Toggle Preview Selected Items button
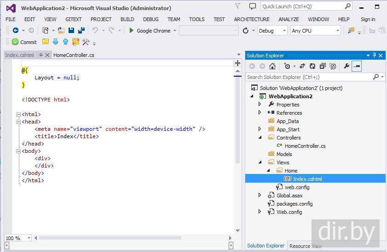 click(357, 66)
